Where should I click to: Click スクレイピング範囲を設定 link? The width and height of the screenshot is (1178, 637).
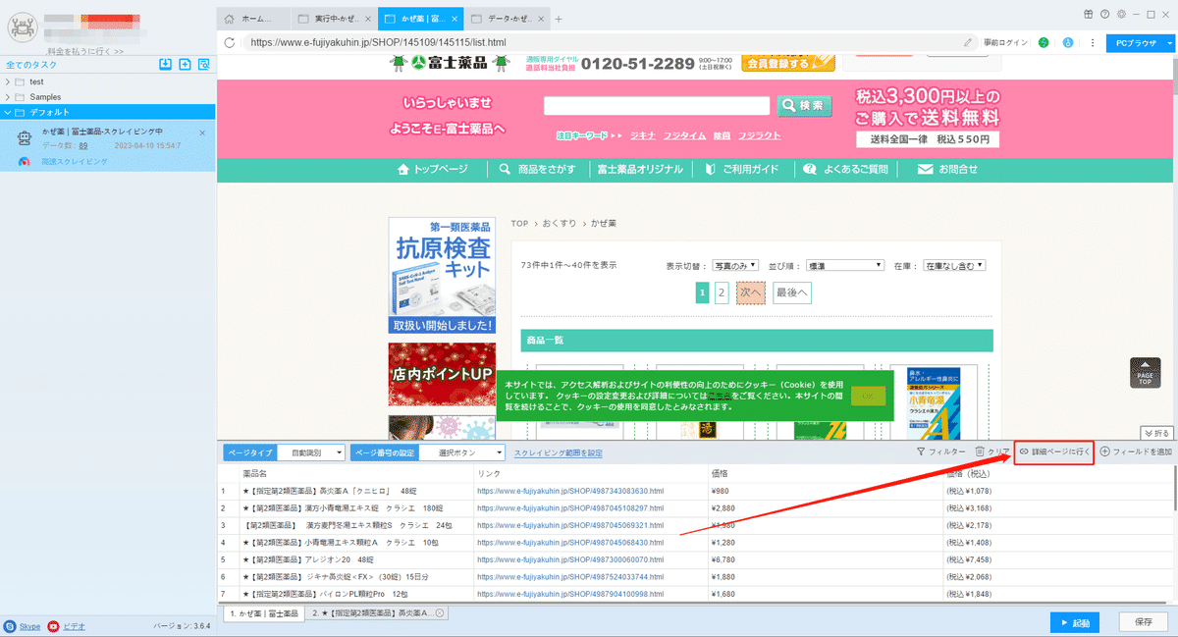[559, 452]
